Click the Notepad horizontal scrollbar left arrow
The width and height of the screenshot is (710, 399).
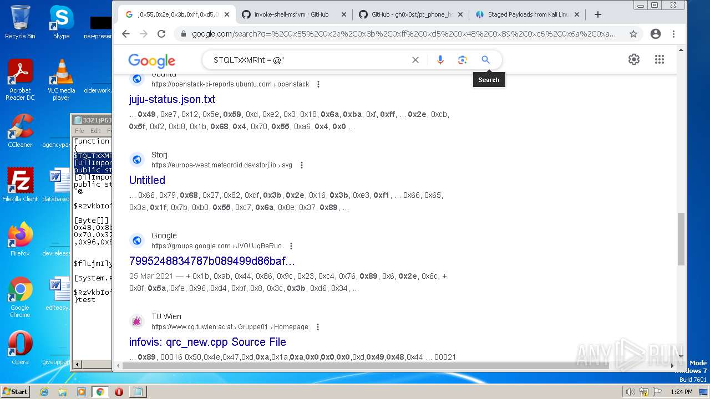(x=77, y=364)
